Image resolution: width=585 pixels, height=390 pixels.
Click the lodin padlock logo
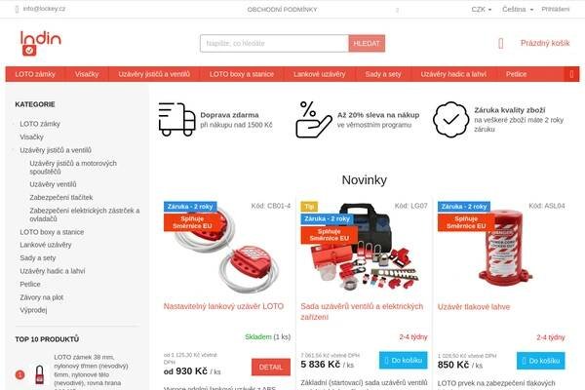pos(41,43)
